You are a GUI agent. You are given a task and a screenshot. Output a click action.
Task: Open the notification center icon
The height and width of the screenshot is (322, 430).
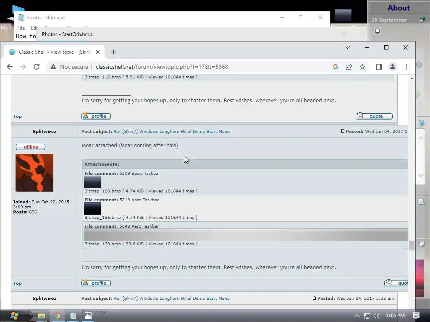pos(416,316)
